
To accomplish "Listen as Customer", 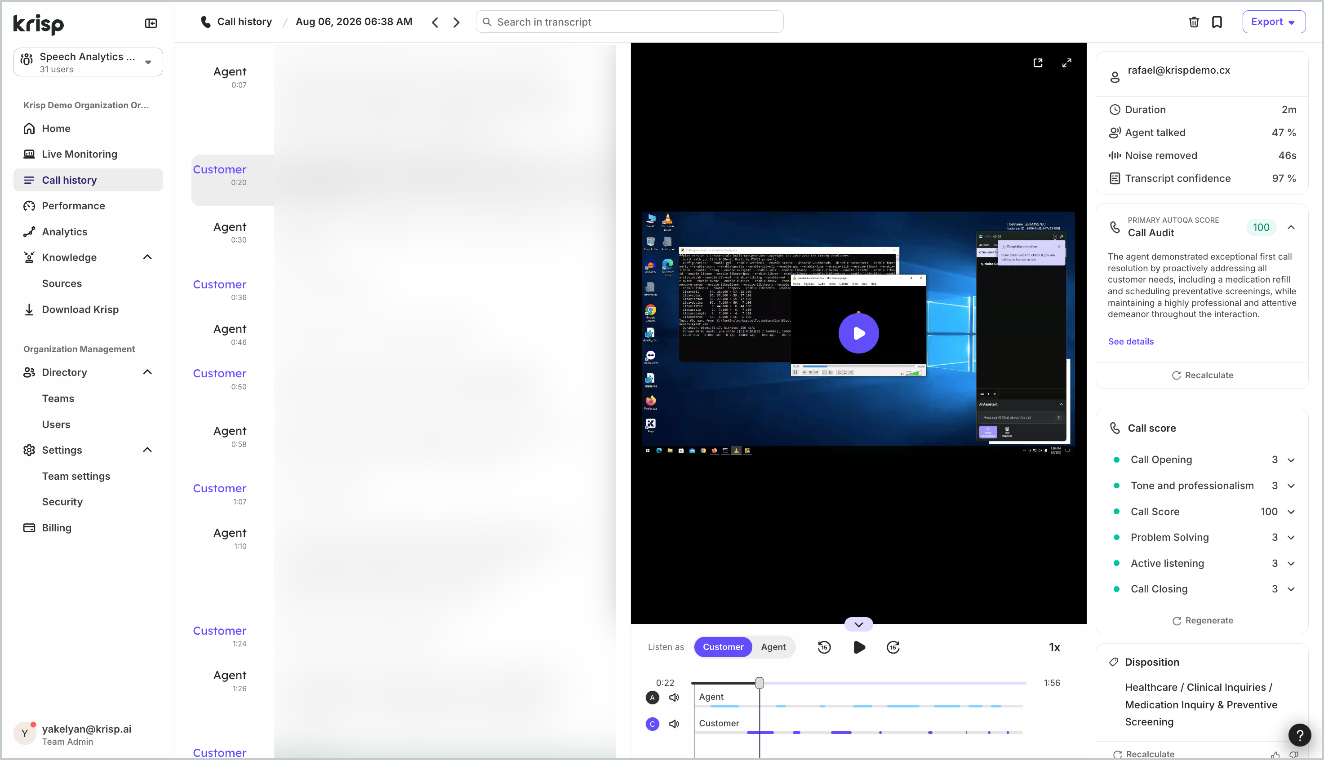I will click(723, 647).
